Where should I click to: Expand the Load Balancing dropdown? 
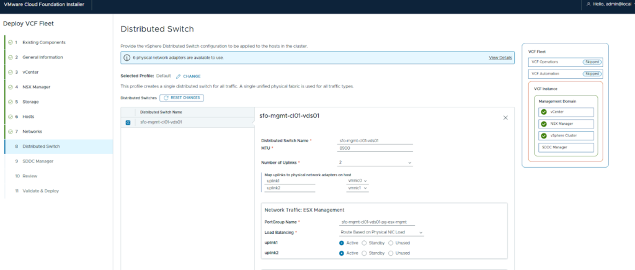pos(381,232)
